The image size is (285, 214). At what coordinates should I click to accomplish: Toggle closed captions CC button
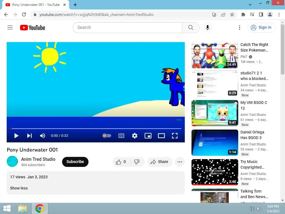point(121,136)
